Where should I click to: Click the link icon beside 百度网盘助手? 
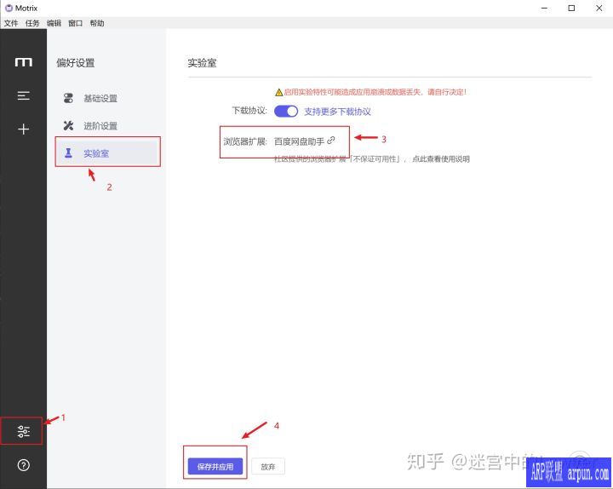click(331, 141)
